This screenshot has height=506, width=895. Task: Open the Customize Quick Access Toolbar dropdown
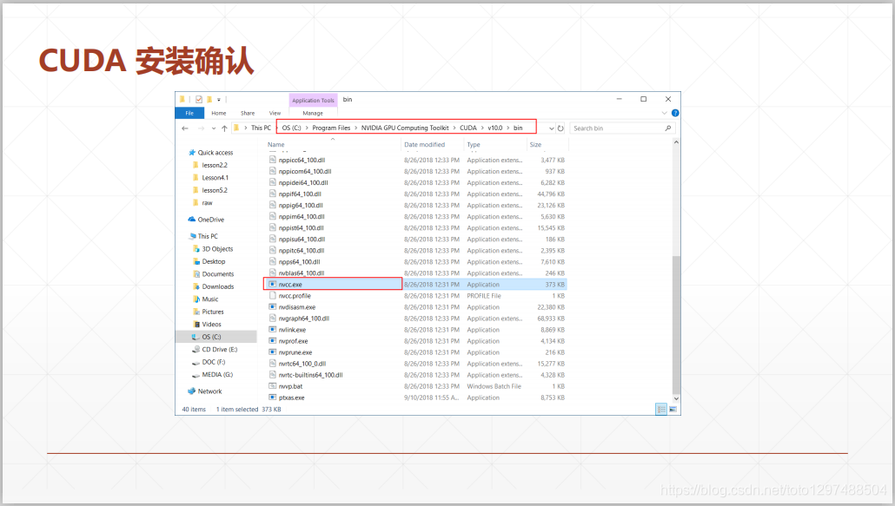coord(219,100)
